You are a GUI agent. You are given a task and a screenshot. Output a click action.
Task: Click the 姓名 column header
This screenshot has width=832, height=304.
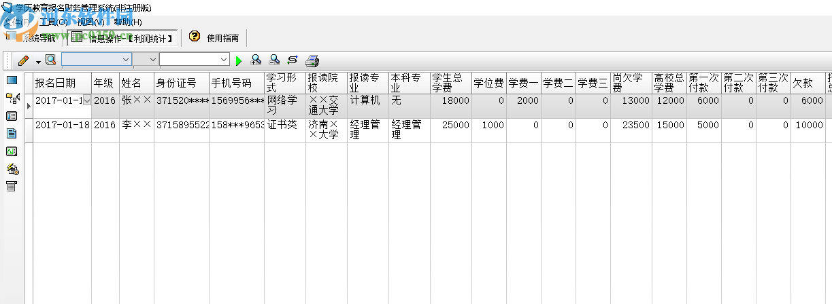[x=136, y=83]
